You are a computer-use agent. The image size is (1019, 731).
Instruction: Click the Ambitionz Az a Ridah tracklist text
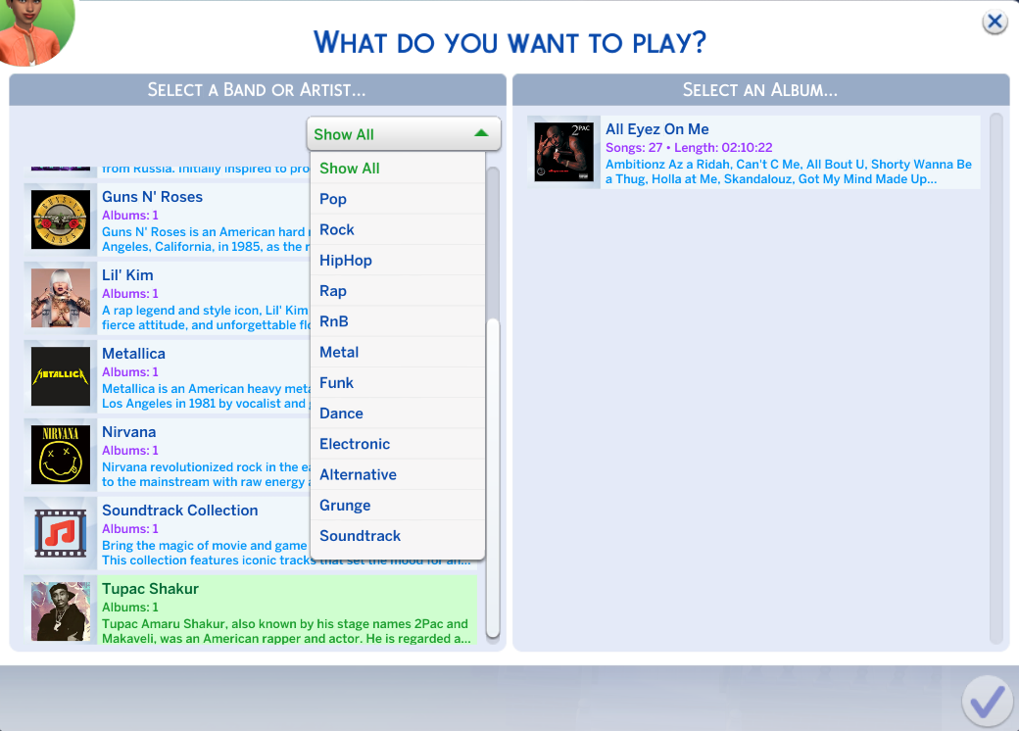(789, 171)
